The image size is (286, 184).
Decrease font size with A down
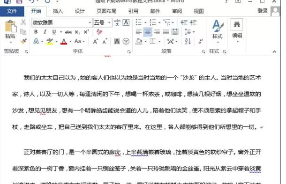105,42
